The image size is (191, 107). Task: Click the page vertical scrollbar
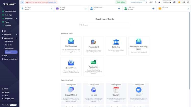(190, 51)
